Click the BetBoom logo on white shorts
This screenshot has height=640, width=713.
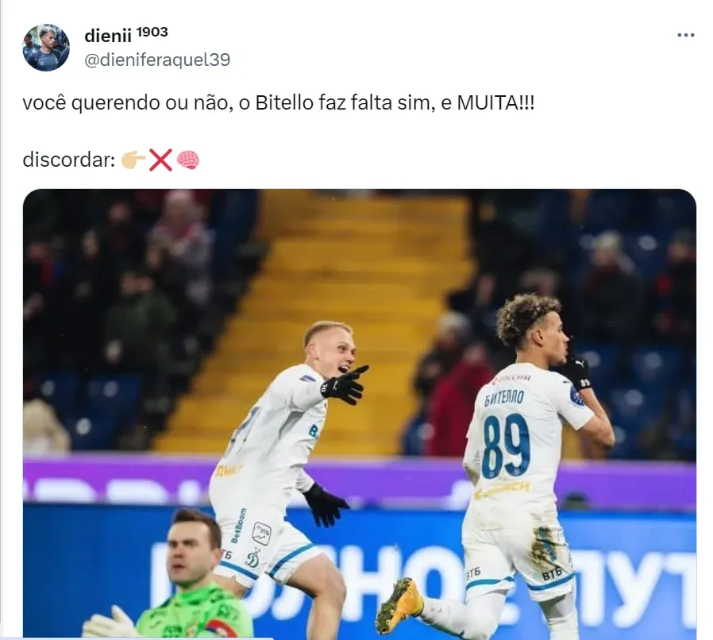pos(238,526)
